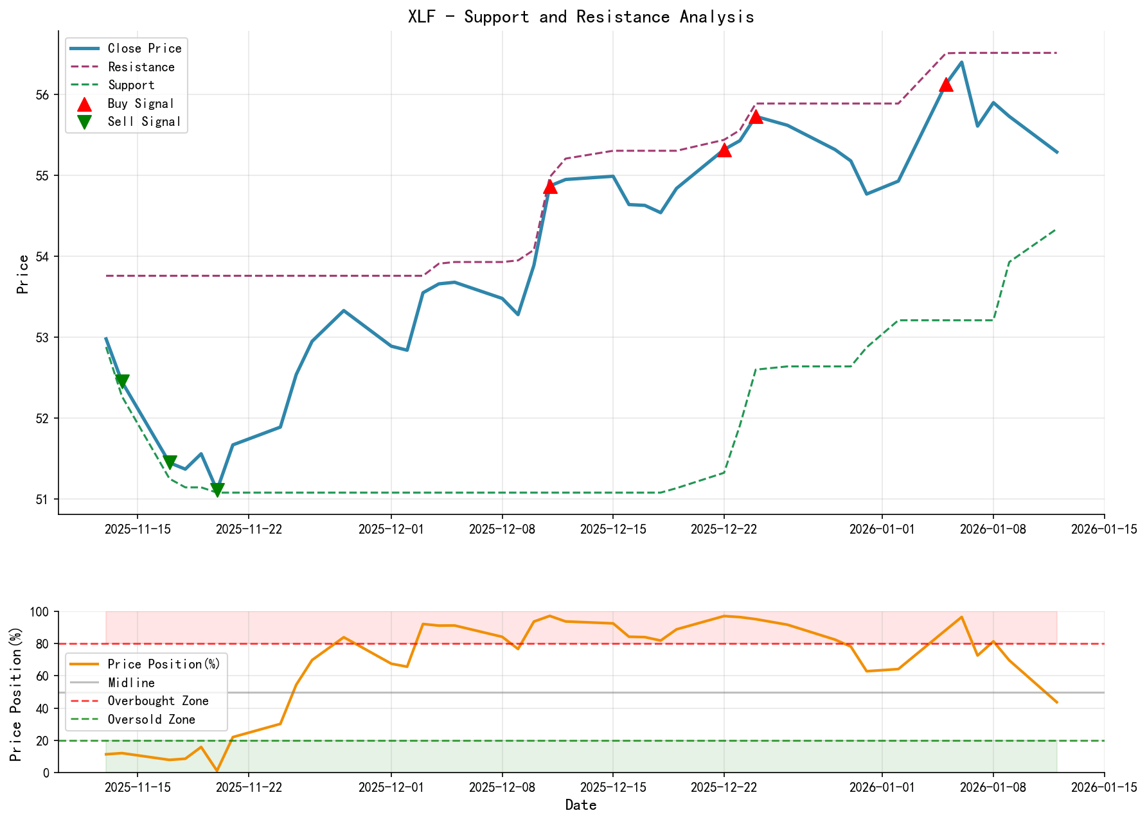Select the red Buy Signal triangle in legend
The width and height of the screenshot is (1147, 822).
pyautogui.click(x=84, y=103)
